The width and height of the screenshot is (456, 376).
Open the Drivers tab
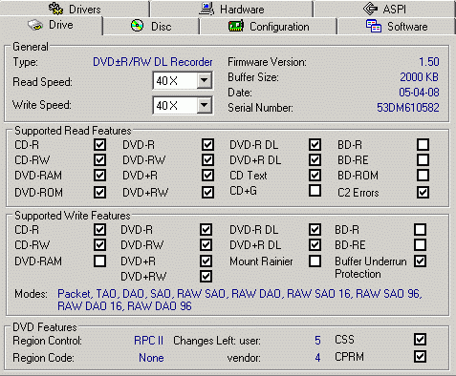[x=75, y=9]
